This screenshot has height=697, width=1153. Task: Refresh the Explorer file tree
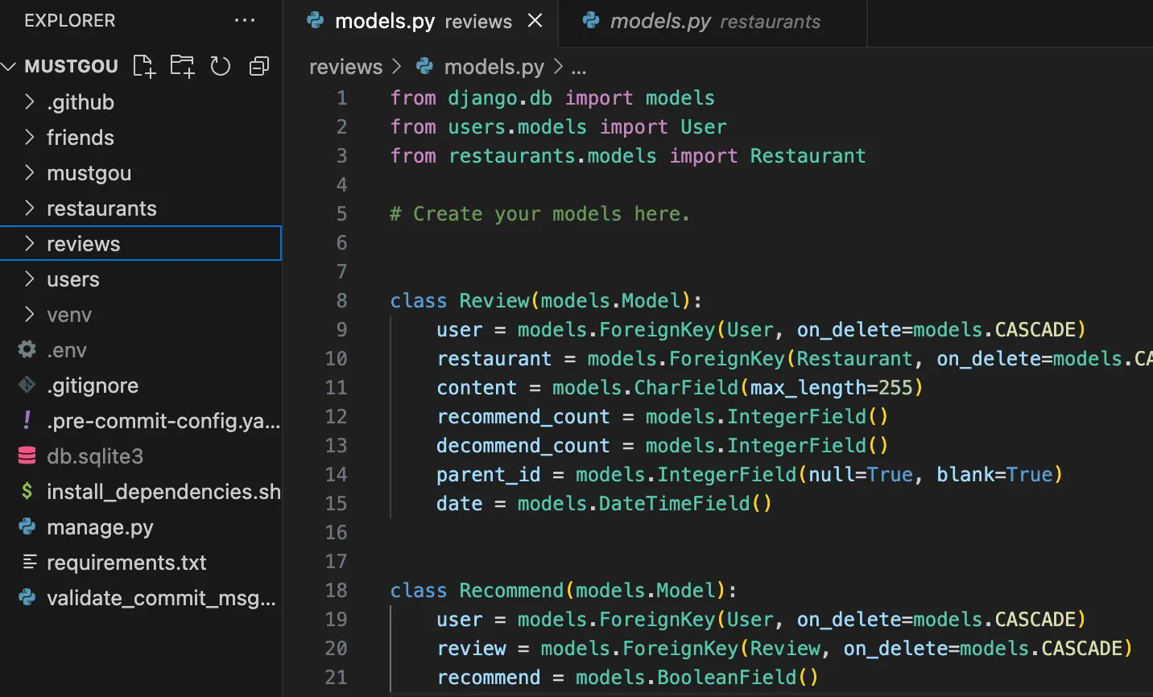(x=221, y=66)
